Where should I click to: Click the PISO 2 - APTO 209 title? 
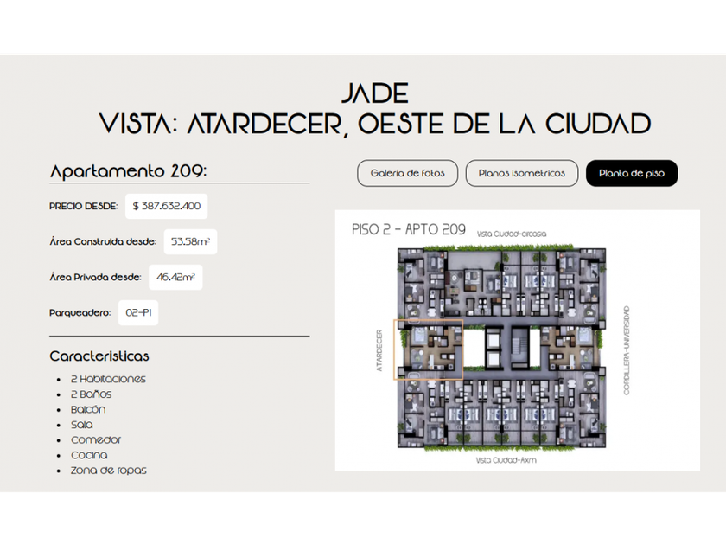click(408, 229)
